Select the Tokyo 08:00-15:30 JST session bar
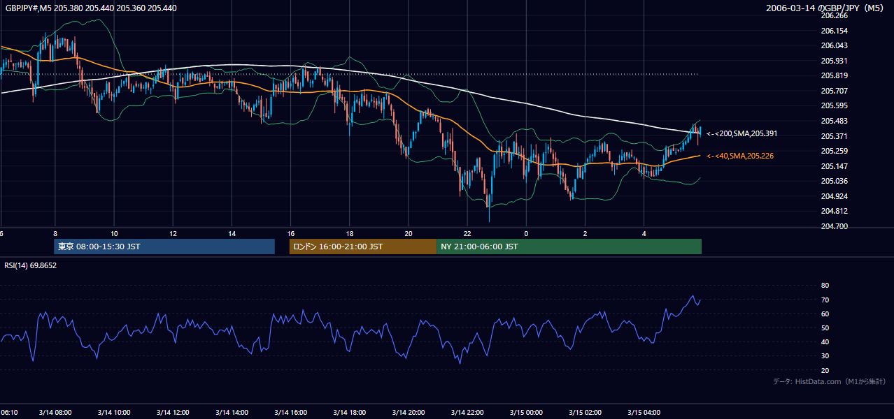This screenshot has width=894, height=419. [x=164, y=247]
